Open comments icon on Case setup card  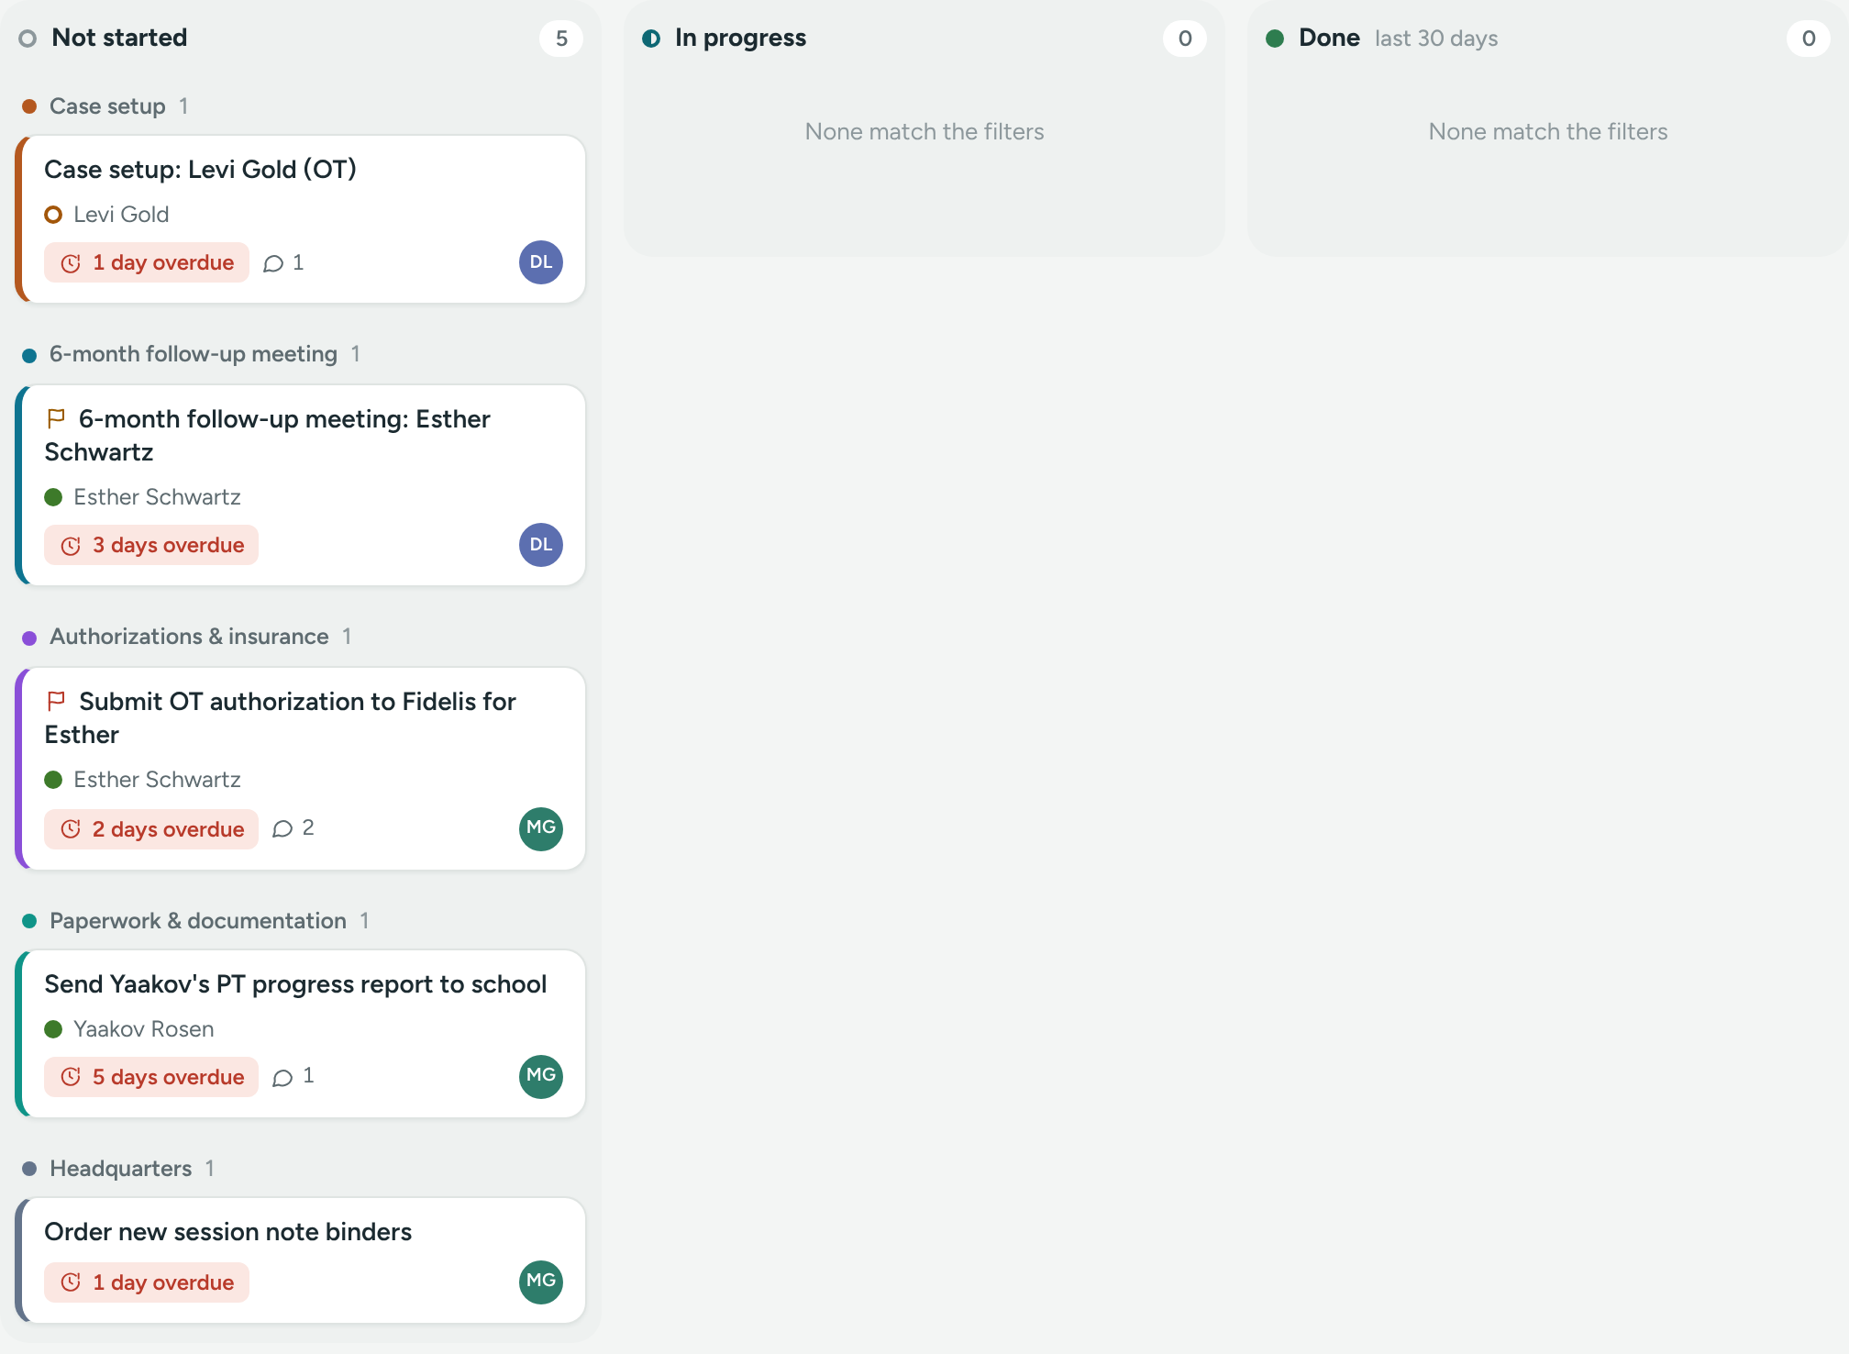coord(273,263)
